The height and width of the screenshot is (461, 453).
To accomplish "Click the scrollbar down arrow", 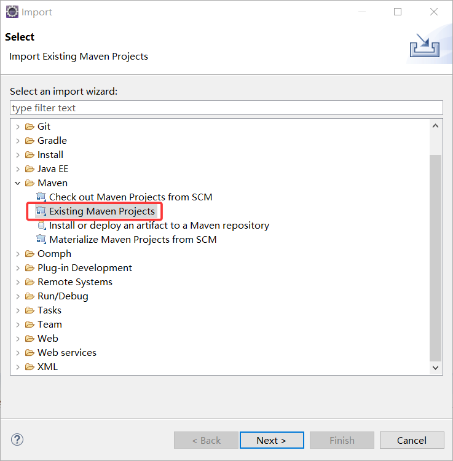I will click(x=436, y=368).
